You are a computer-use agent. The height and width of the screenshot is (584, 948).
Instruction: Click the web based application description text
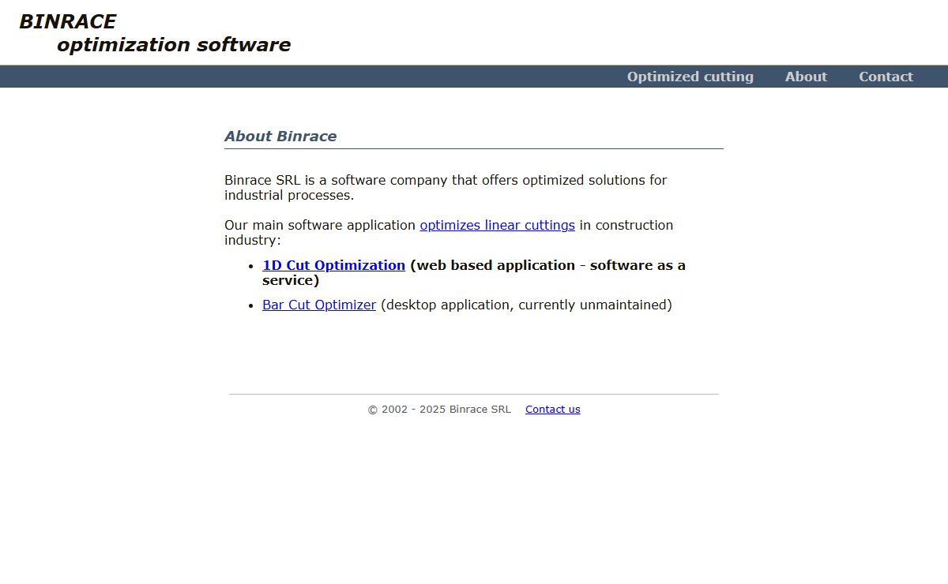(x=474, y=273)
